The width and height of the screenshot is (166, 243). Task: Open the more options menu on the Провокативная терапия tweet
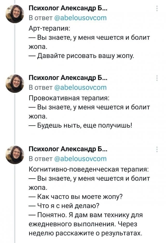pos(157,78)
